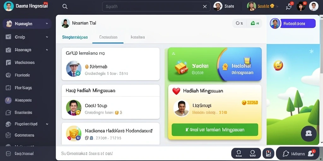
Task: Click the red heart Hadiiah Mingguuan icon
Action: pyautogui.click(x=176, y=91)
